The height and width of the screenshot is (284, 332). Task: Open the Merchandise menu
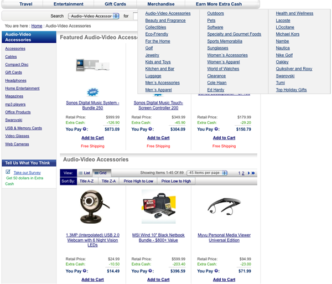(161, 4)
